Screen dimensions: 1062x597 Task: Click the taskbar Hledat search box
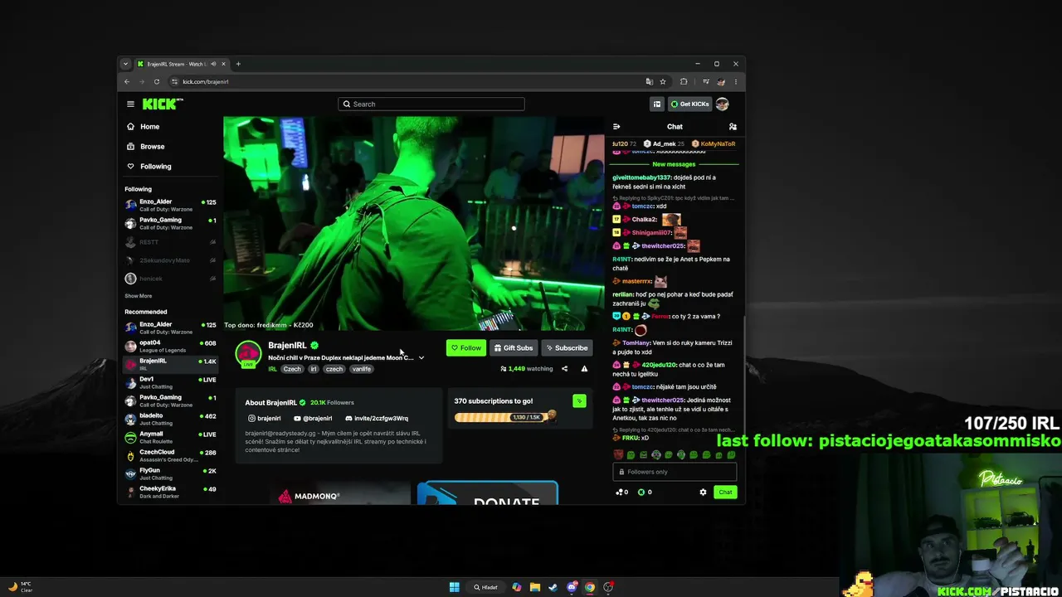[486, 587]
